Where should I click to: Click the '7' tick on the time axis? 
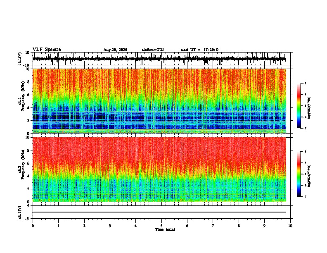213,226
